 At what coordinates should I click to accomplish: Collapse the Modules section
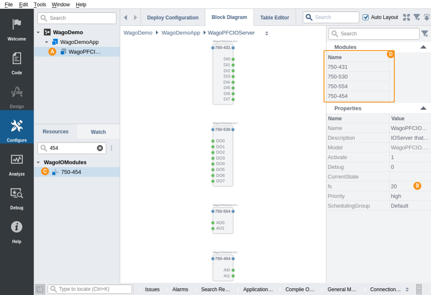click(423, 47)
